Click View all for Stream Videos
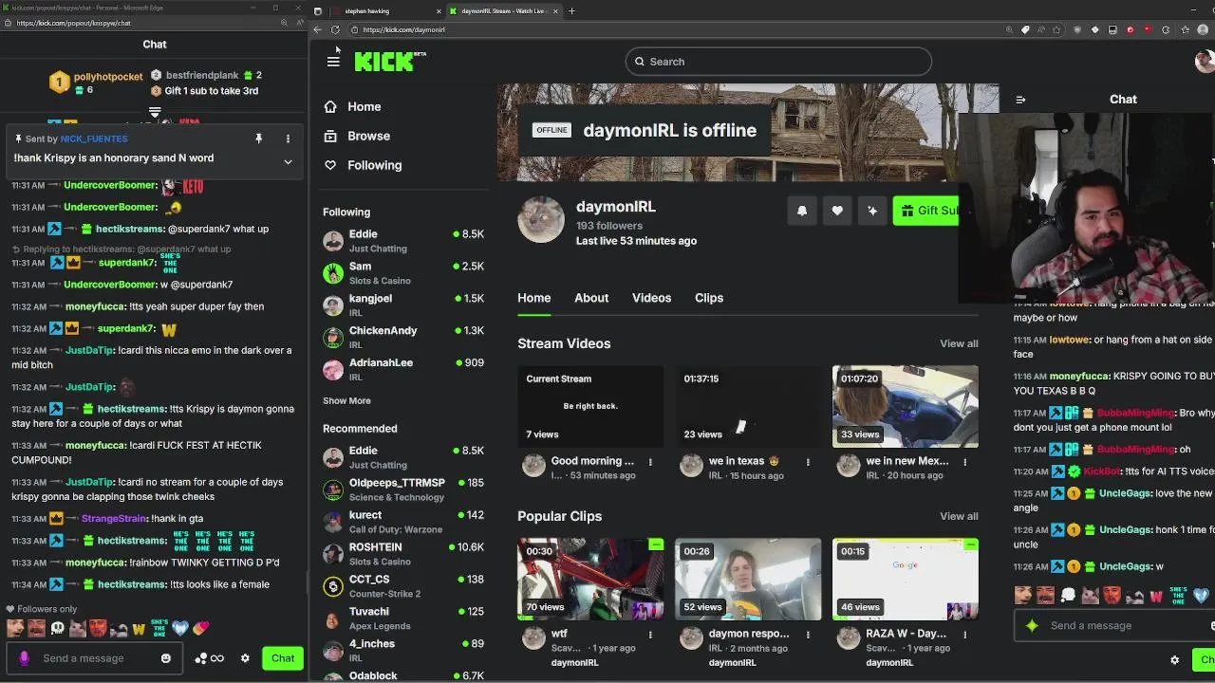Screen dimensions: 1215x683 (x=959, y=343)
